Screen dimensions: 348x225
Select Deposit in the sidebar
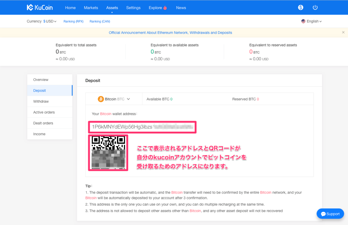tap(50, 90)
